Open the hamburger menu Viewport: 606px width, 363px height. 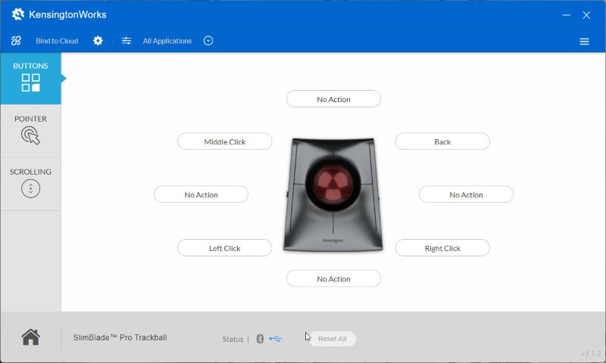[x=584, y=42]
